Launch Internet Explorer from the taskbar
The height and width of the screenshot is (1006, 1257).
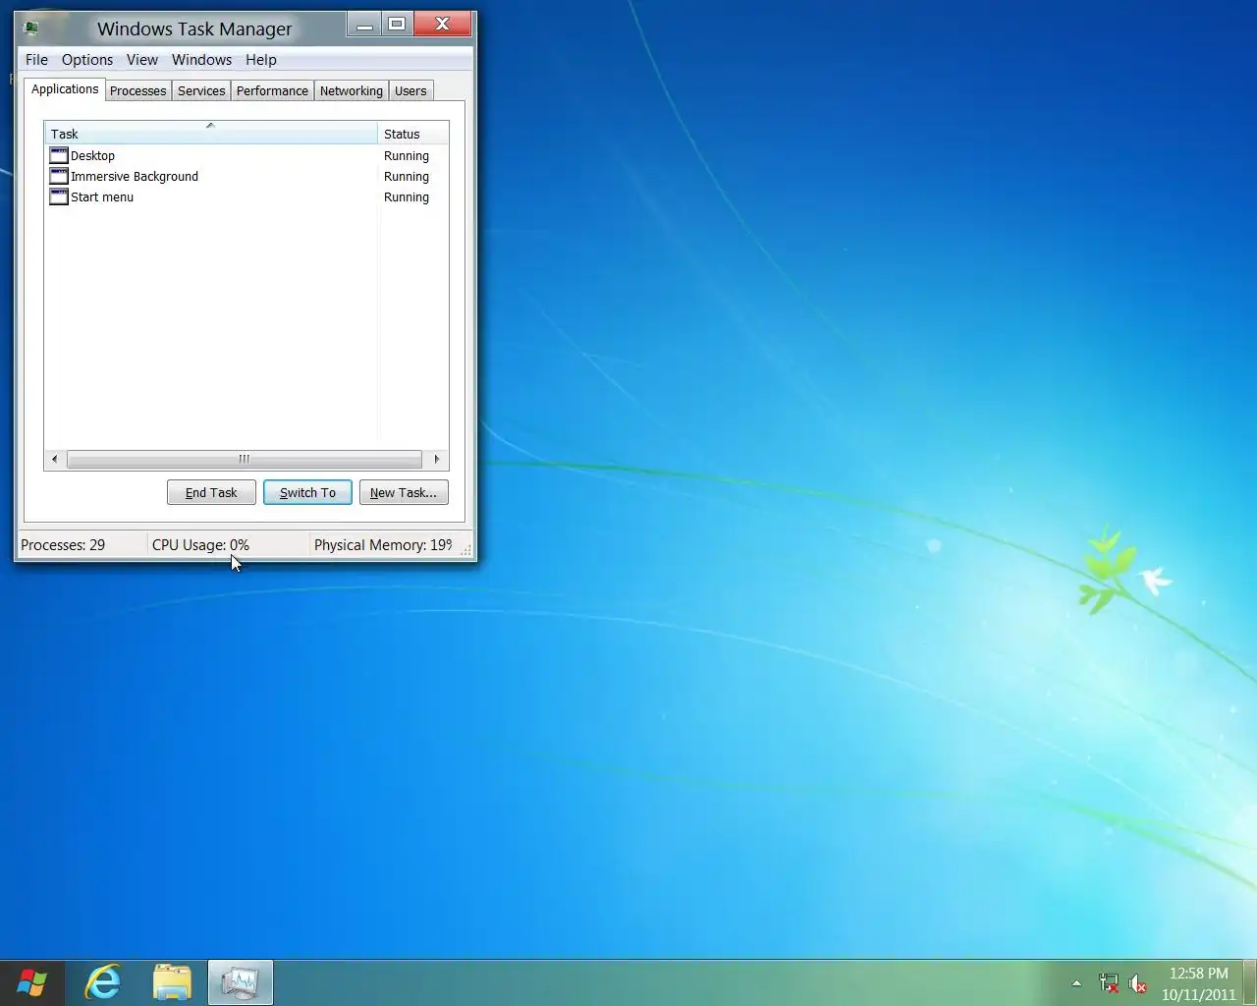click(x=103, y=982)
